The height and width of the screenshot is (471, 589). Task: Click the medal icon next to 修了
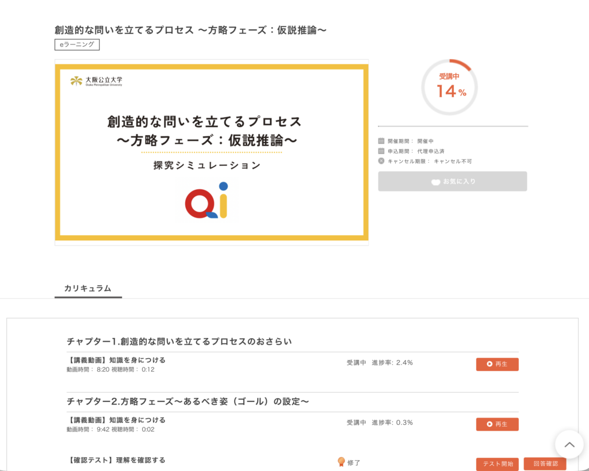pos(341,462)
